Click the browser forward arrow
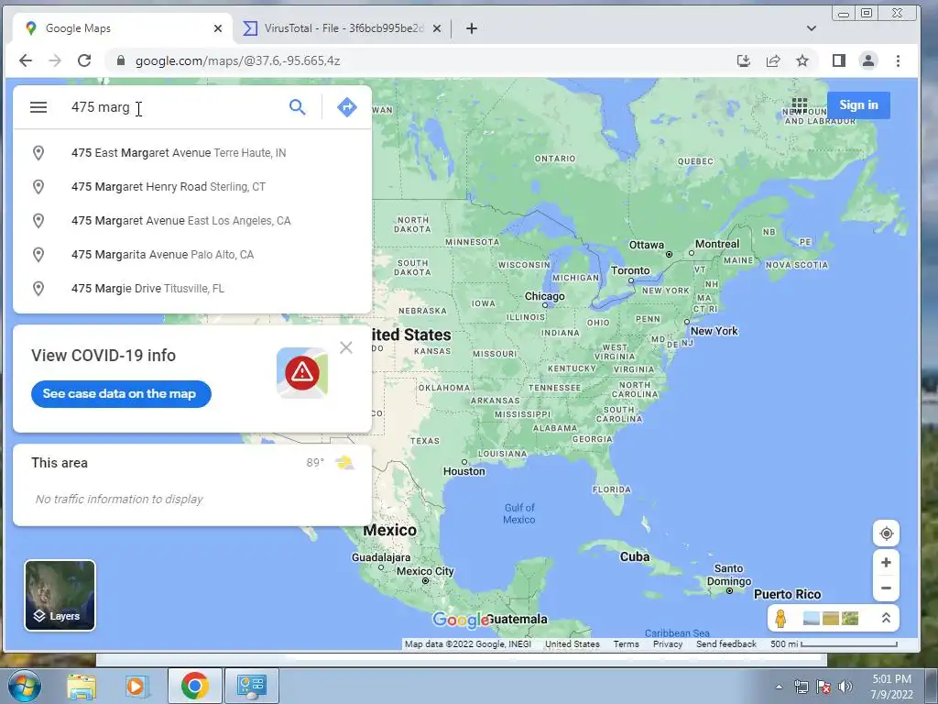938x704 pixels. (x=55, y=60)
